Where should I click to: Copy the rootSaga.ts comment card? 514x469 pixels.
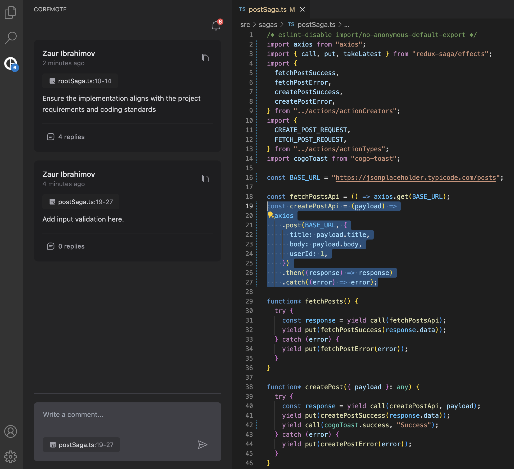click(205, 58)
